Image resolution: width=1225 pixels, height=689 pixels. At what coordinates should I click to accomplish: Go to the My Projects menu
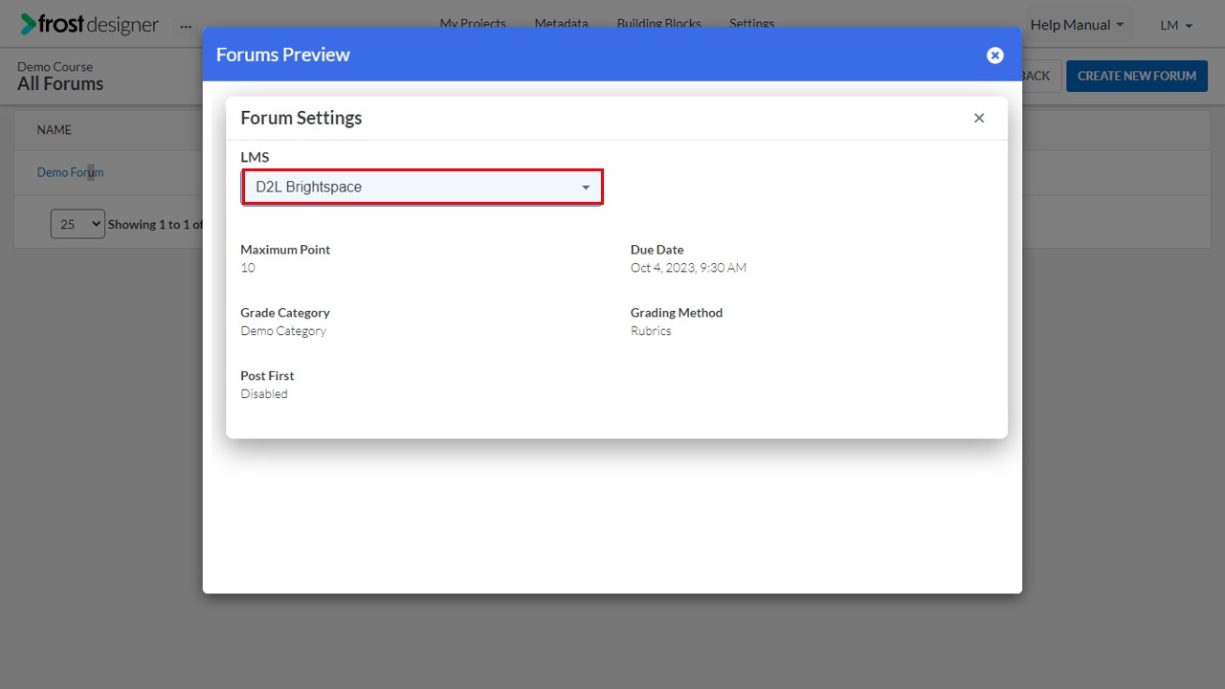tap(473, 23)
